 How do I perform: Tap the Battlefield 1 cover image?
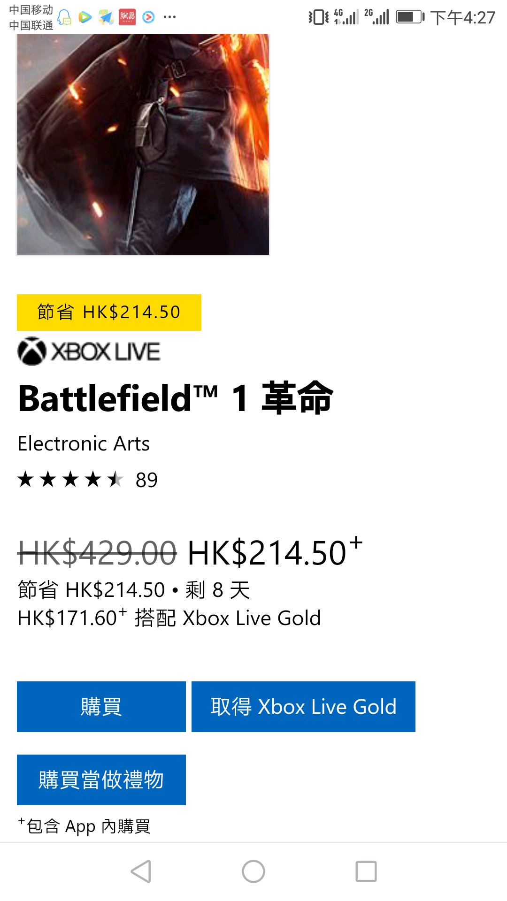tap(143, 144)
